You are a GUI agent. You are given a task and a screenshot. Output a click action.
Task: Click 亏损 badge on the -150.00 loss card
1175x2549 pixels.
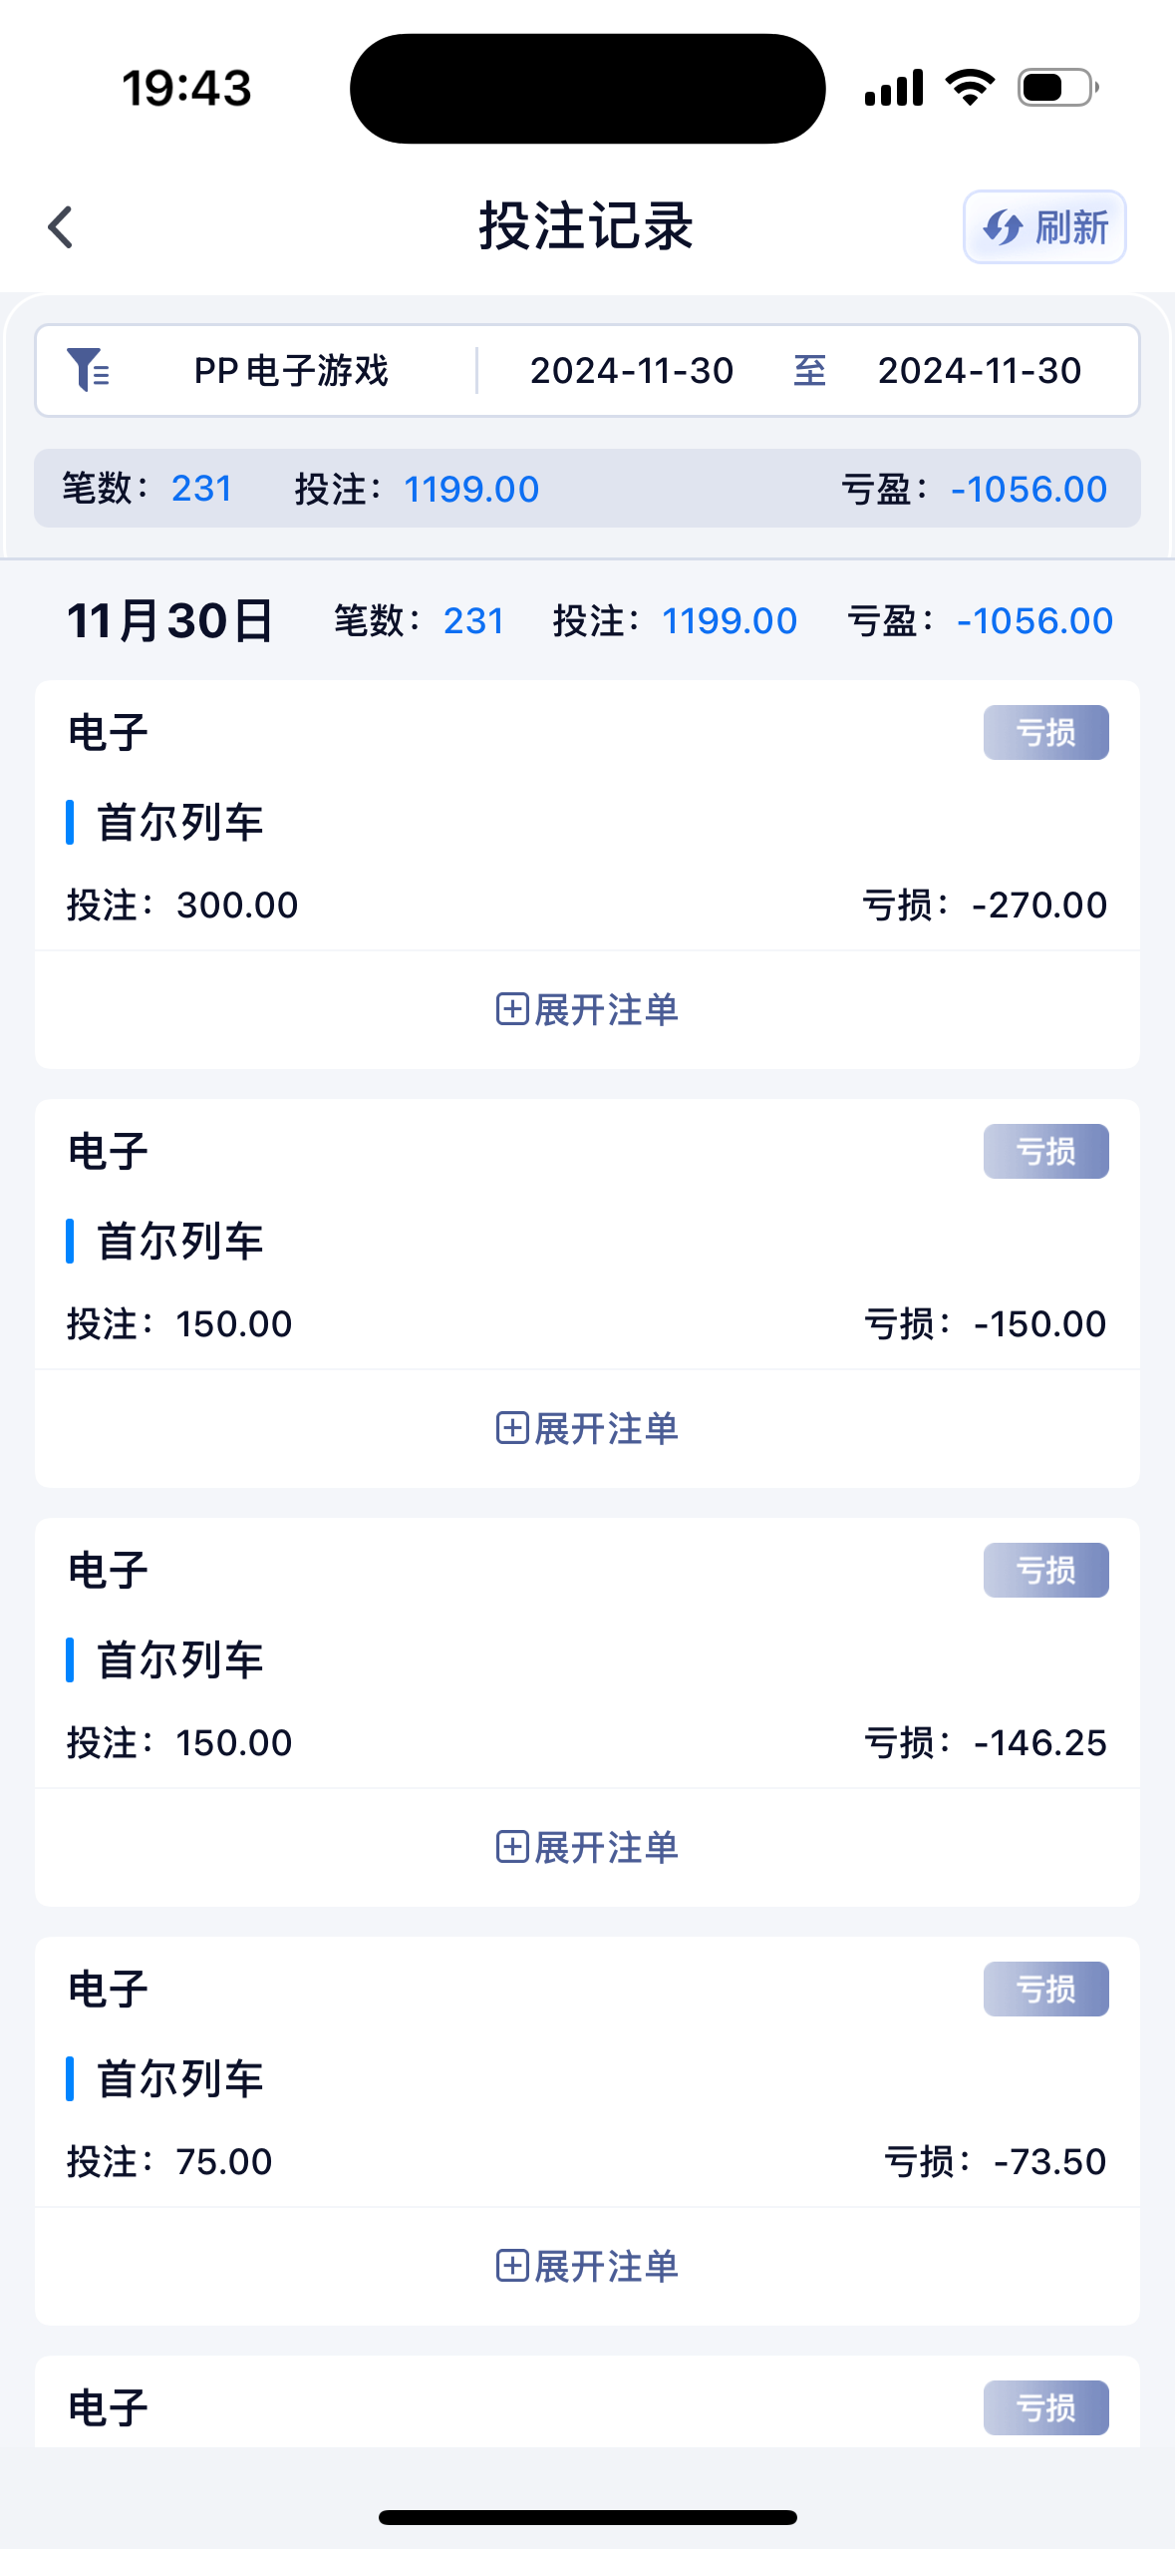1045,1152
